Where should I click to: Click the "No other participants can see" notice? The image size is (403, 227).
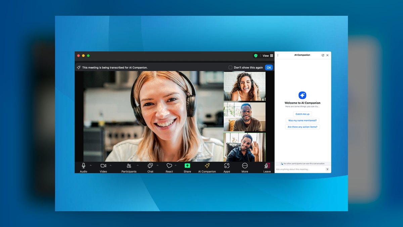[x=303, y=163]
